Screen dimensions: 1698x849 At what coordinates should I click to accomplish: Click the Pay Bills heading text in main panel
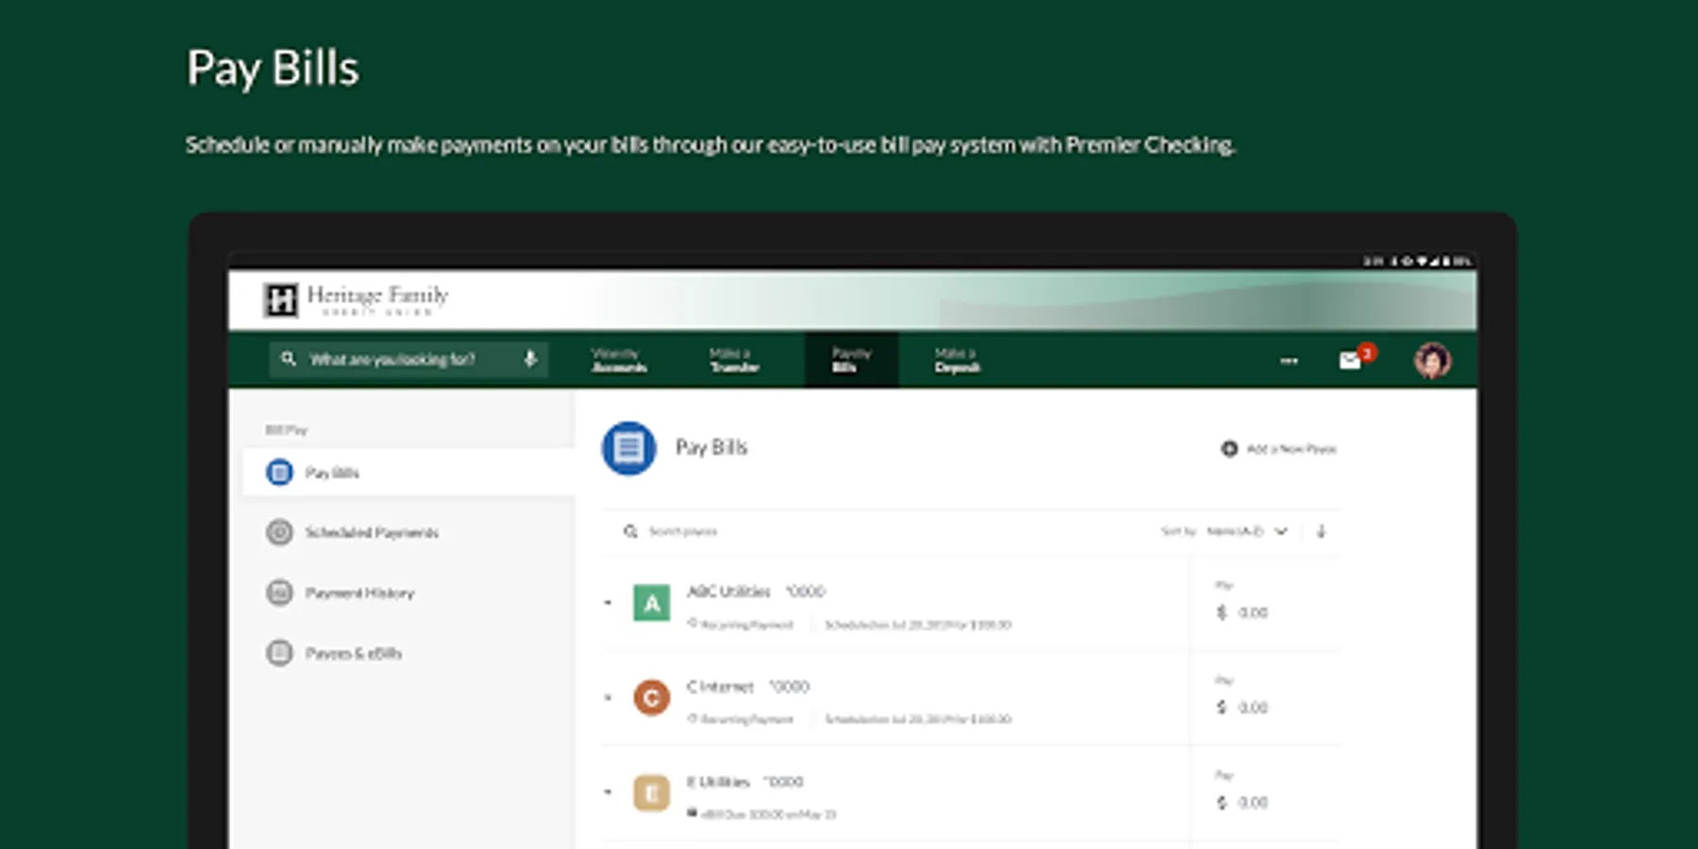pyautogui.click(x=711, y=448)
